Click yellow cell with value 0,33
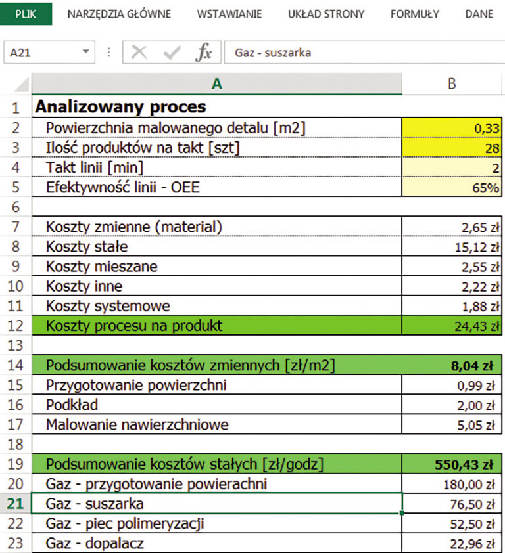 tap(452, 128)
